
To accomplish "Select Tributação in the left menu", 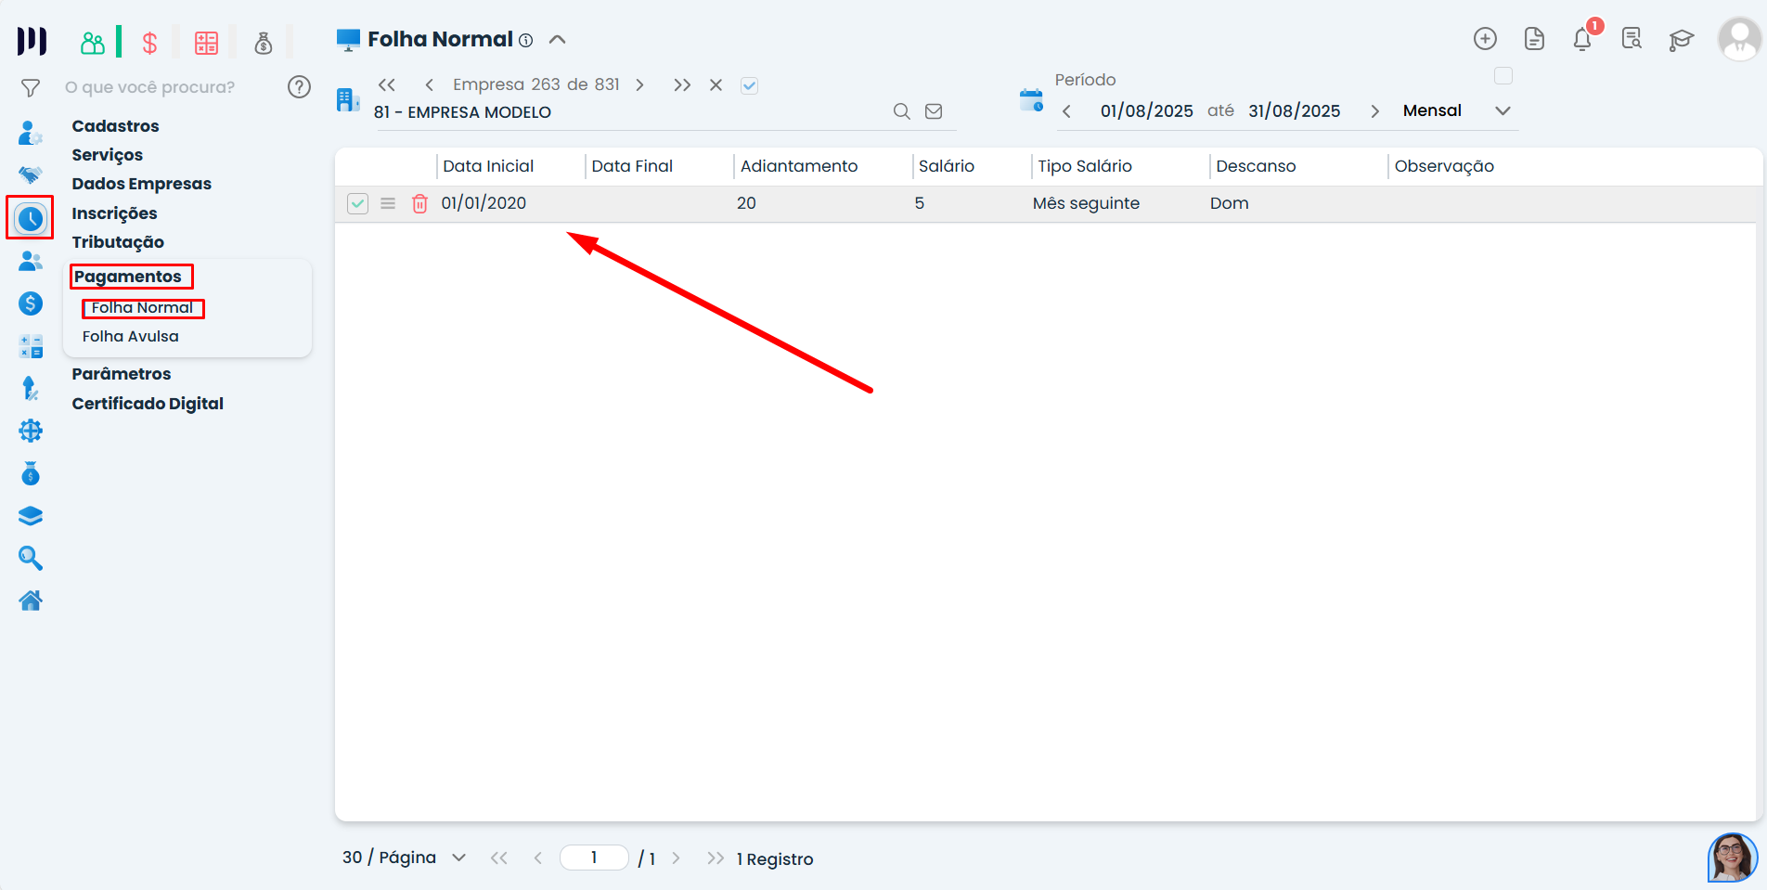I will [x=118, y=242].
